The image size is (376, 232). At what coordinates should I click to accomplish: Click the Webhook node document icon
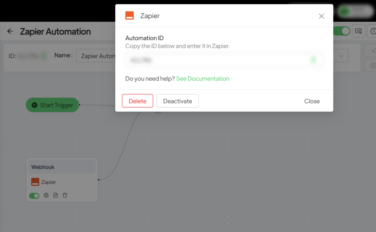[x=55, y=195]
